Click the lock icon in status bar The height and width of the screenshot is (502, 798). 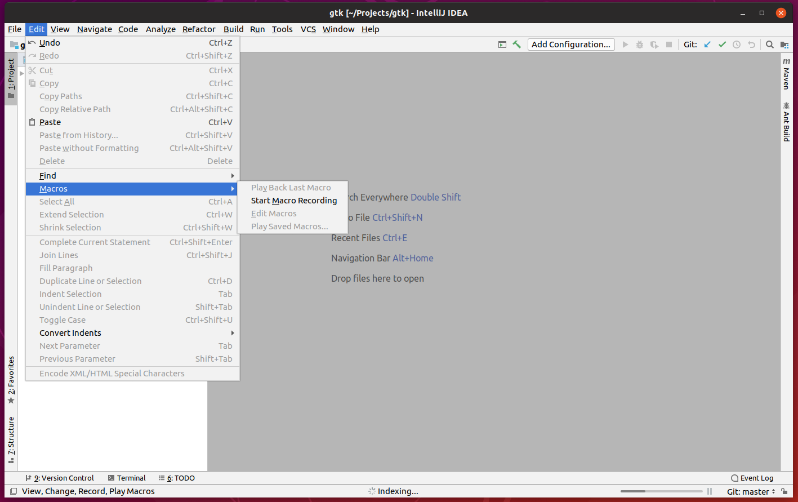pyautogui.click(x=784, y=491)
